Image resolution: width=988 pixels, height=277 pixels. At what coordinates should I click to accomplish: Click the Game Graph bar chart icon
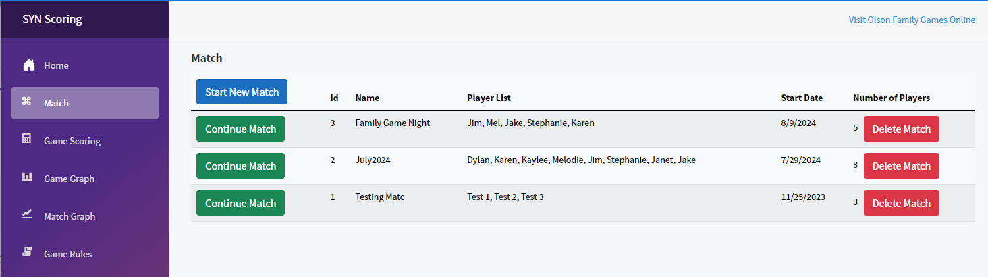click(x=28, y=178)
